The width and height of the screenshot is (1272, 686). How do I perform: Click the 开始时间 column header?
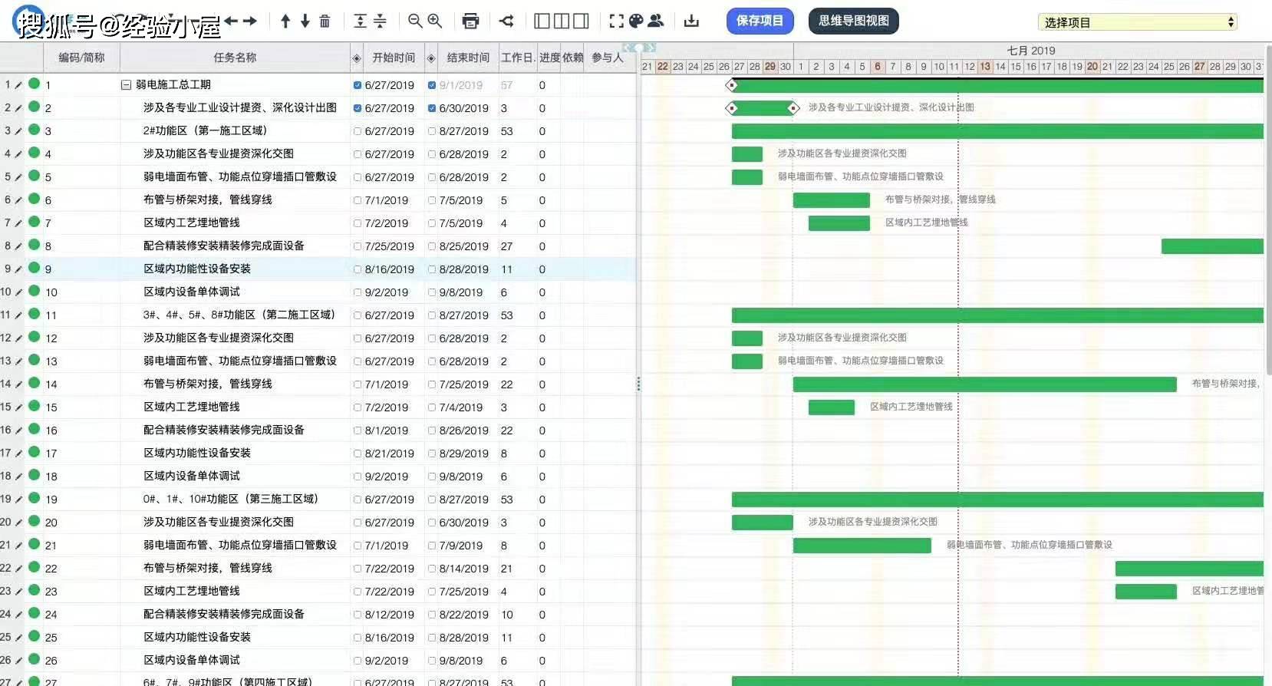pos(394,58)
